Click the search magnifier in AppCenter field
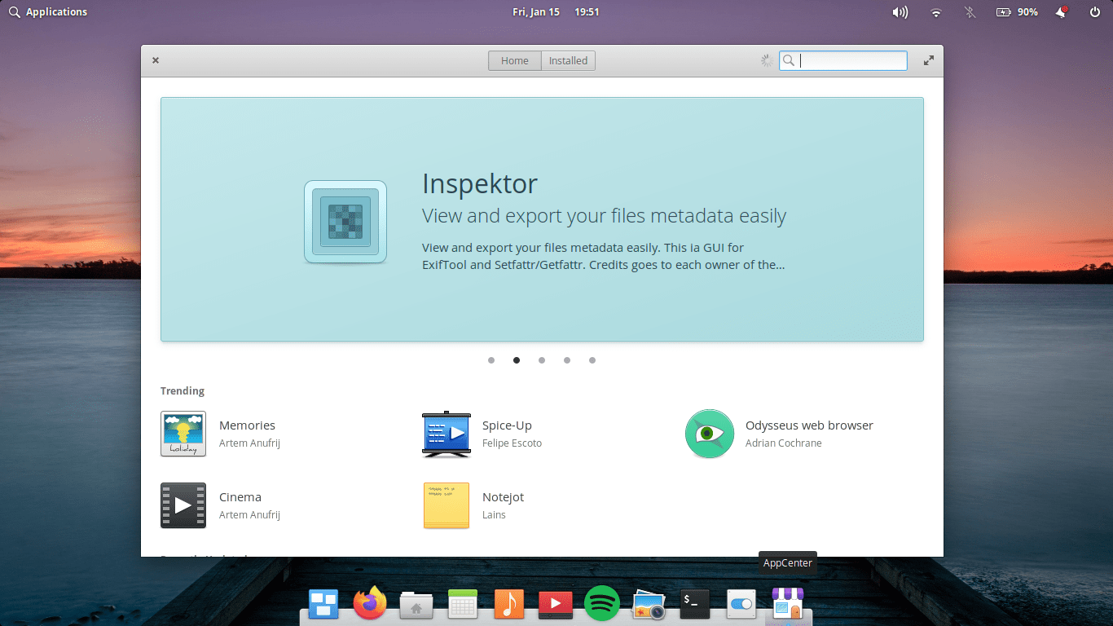This screenshot has height=626, width=1113. tap(789, 60)
